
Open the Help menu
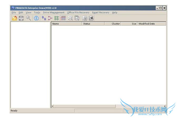pyautogui.click(x=115, y=13)
